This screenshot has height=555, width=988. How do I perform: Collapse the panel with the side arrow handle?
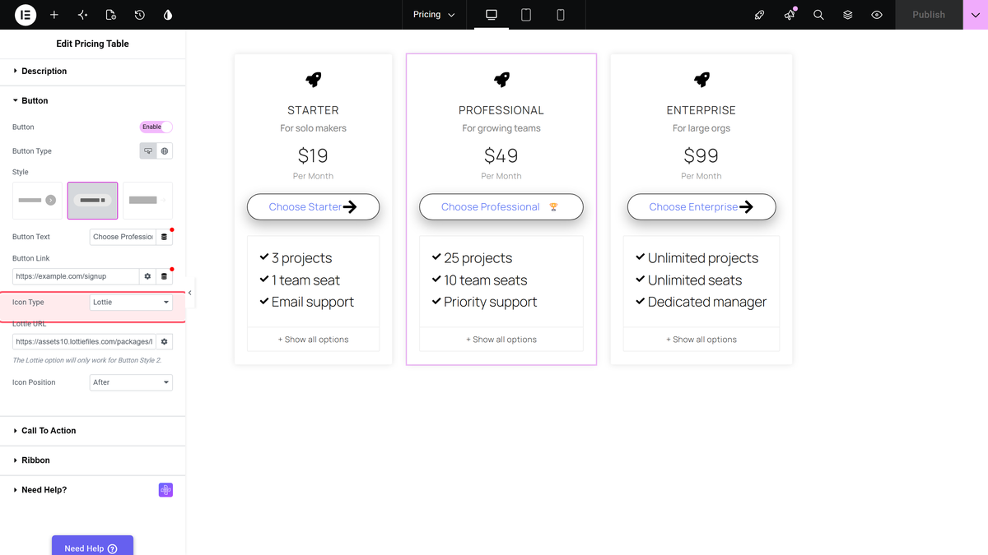pos(190,293)
